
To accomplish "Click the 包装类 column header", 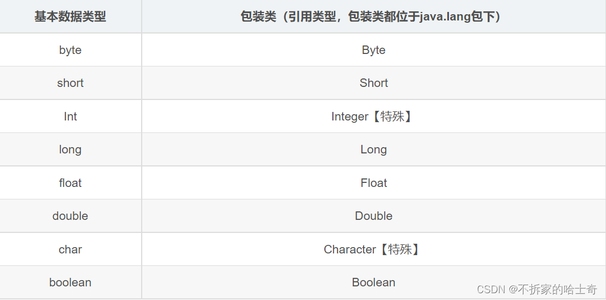I will pyautogui.click(x=373, y=16).
